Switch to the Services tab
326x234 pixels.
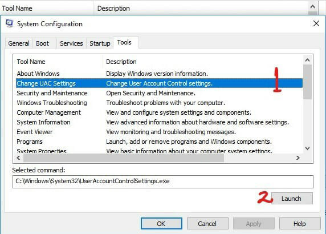tap(71, 43)
